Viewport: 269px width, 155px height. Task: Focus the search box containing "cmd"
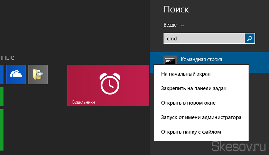pos(204,39)
